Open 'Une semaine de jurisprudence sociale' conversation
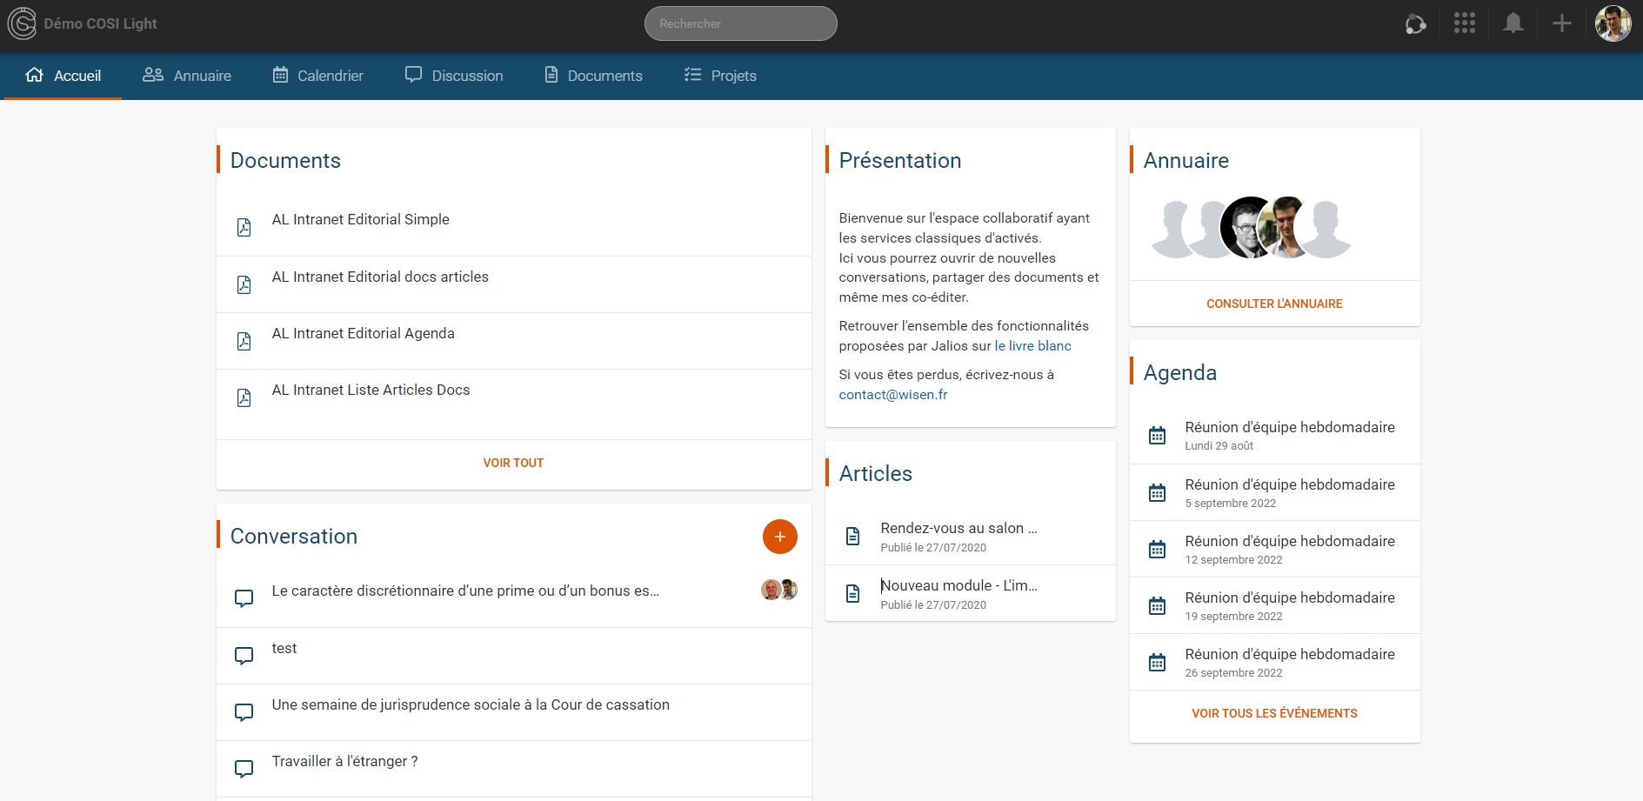The image size is (1643, 801). point(471,704)
